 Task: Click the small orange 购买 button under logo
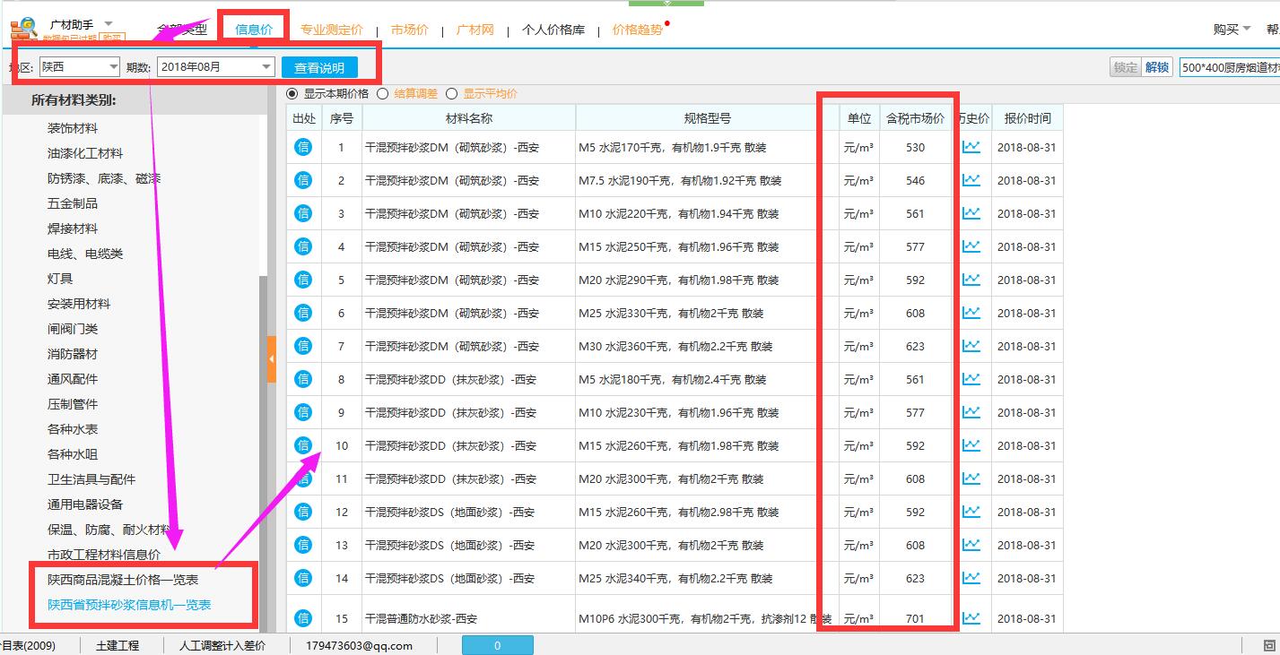pyautogui.click(x=112, y=39)
